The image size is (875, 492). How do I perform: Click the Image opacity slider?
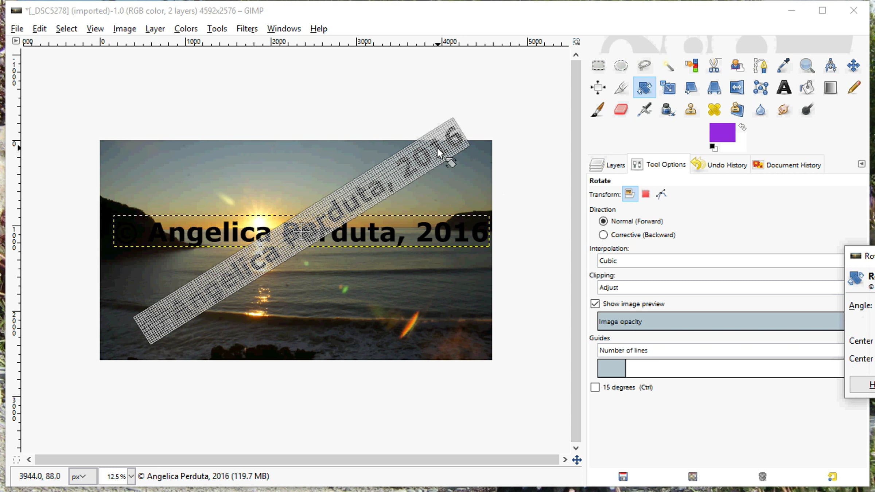click(720, 321)
